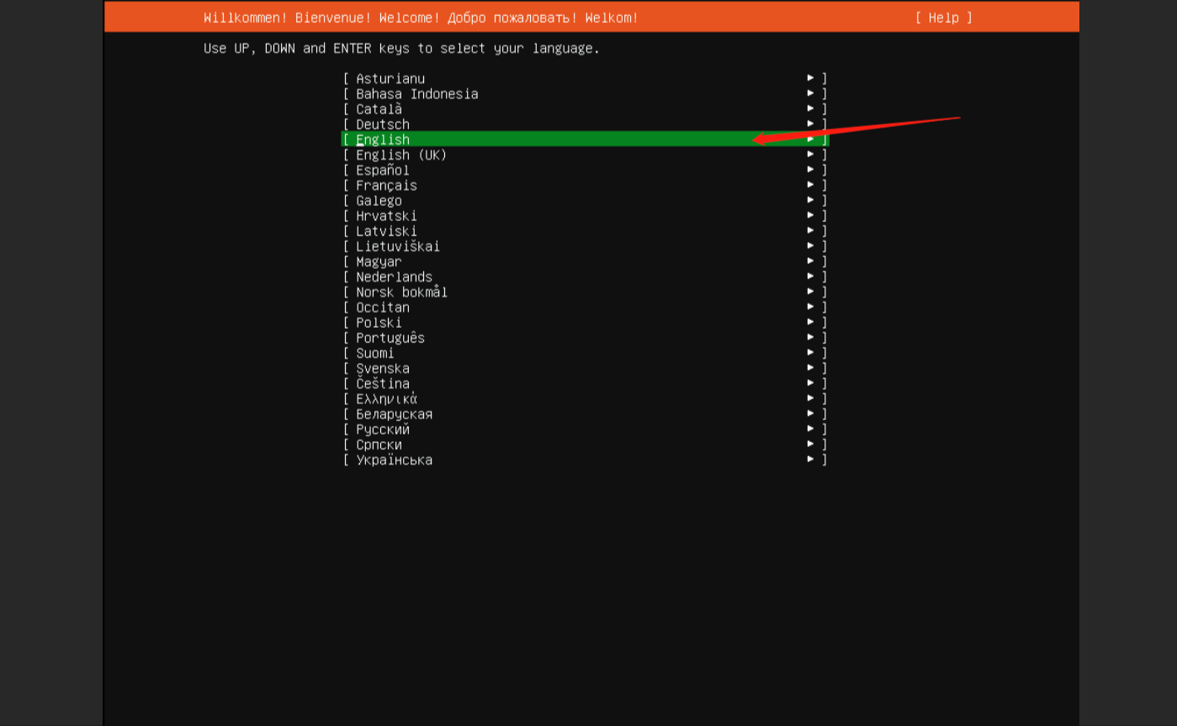Pick Español as the language

[586, 170]
